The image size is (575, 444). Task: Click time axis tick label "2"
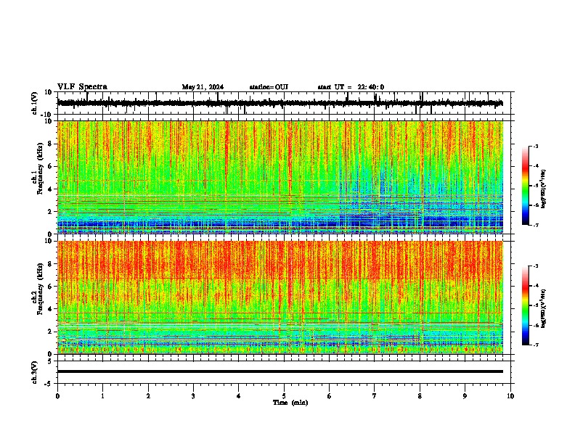[148, 396]
